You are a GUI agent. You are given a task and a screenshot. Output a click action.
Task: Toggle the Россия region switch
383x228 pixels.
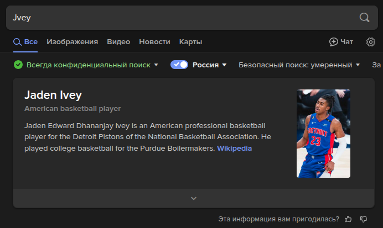pyautogui.click(x=179, y=65)
